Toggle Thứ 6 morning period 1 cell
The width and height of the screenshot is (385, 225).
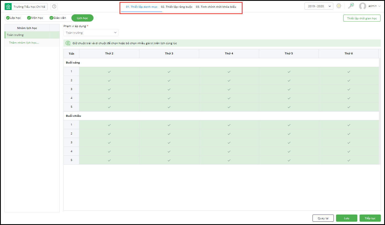tap(349, 72)
